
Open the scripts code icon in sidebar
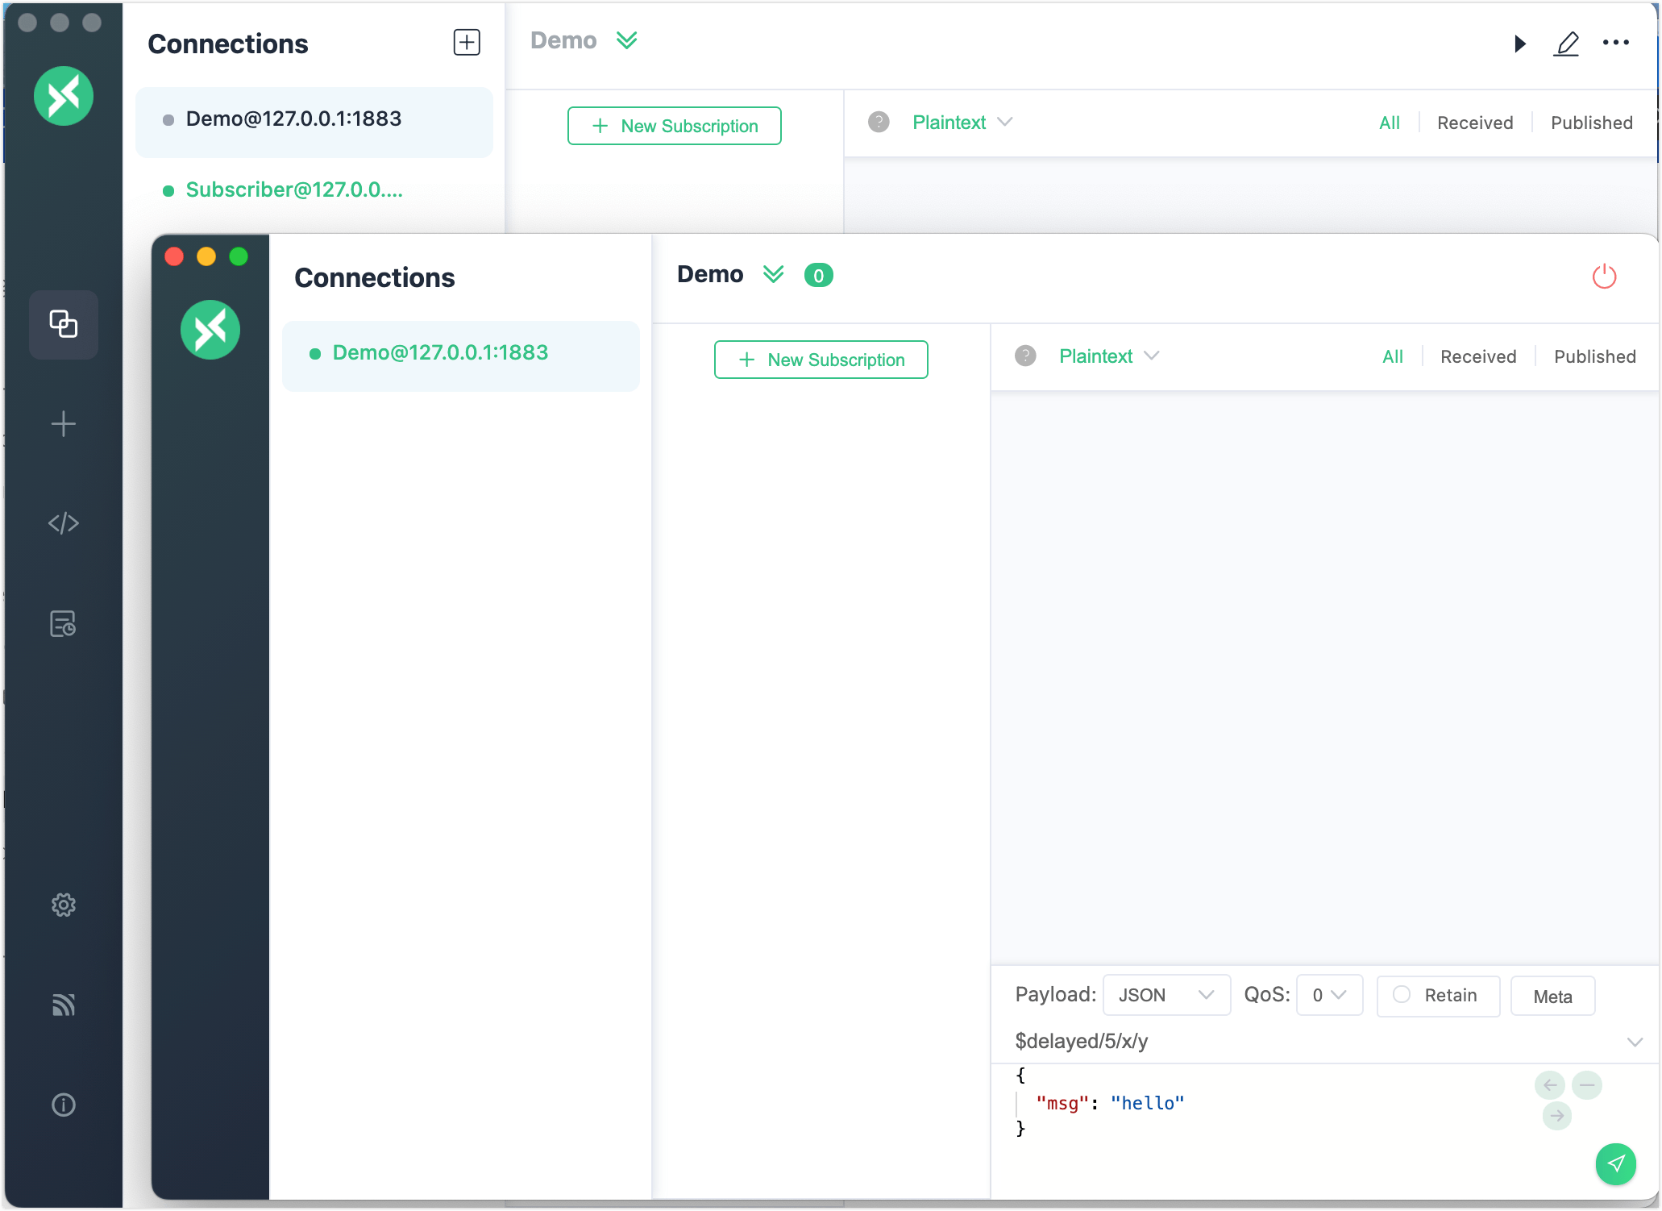point(64,523)
